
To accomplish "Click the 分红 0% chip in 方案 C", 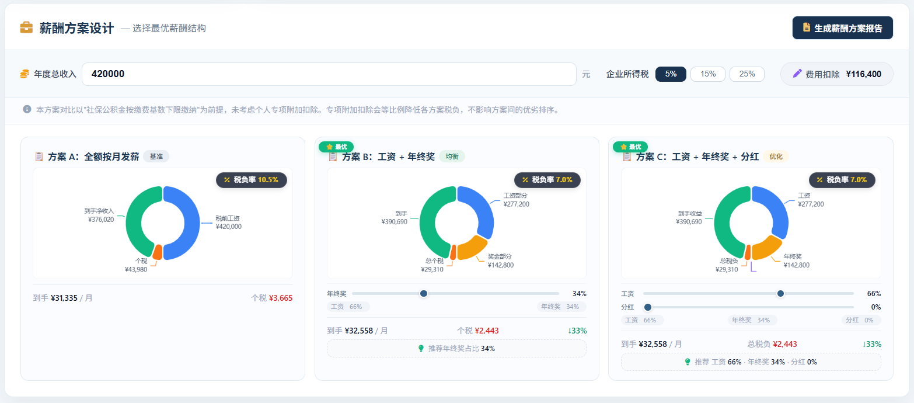I will 861,320.
